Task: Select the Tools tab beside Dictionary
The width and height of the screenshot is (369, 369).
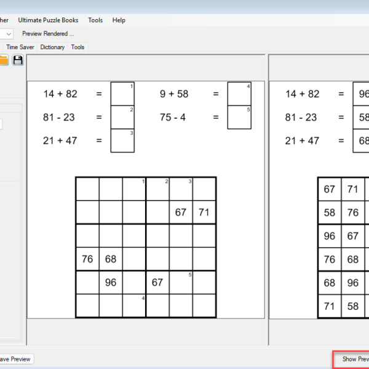Action: pyautogui.click(x=77, y=47)
